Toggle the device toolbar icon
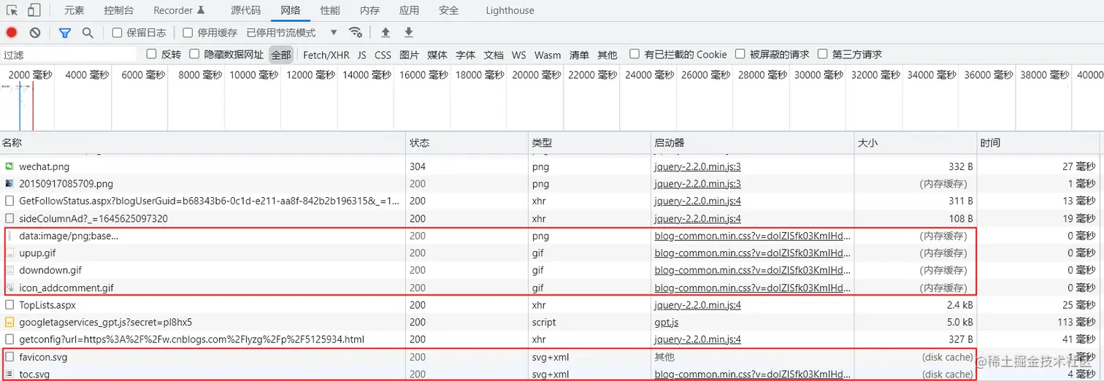 [x=34, y=10]
